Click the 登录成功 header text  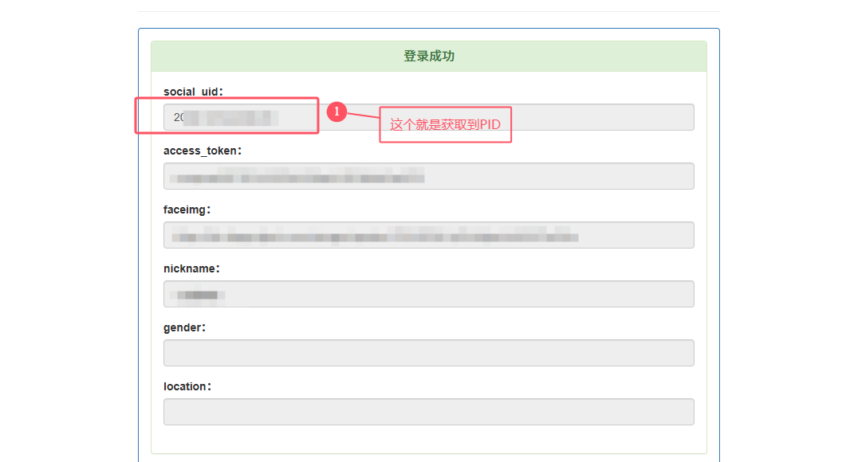coord(429,57)
